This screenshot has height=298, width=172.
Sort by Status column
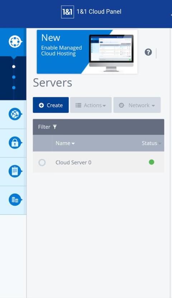tap(151, 143)
